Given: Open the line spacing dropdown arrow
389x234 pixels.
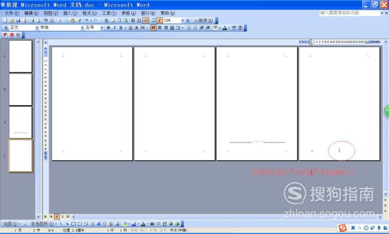Looking at the screenshot, I should (x=183, y=27).
